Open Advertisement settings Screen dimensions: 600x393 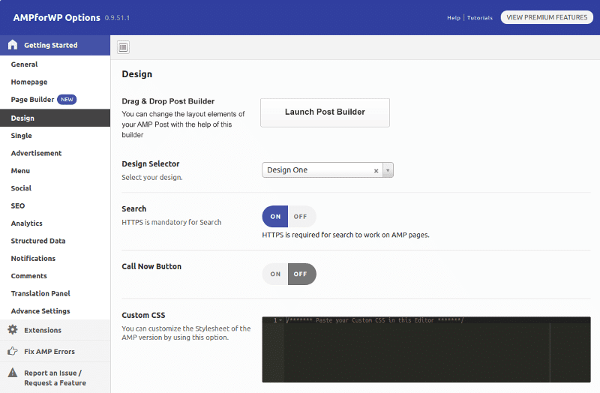55,153
